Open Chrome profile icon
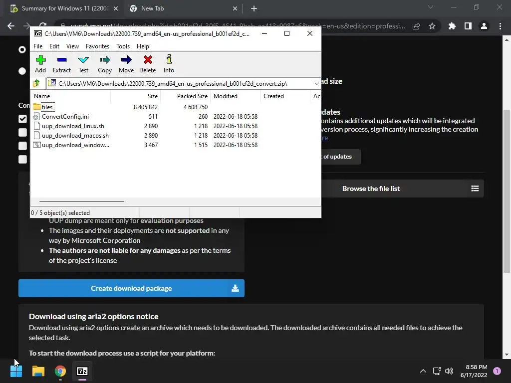The height and width of the screenshot is (383, 511). (484, 26)
